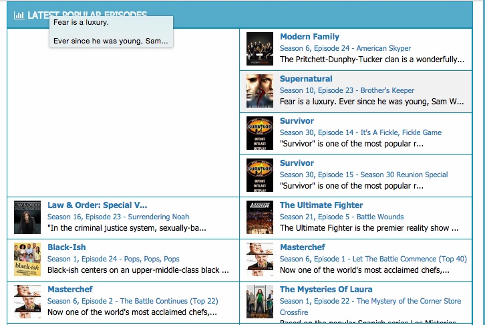The image size is (485, 325).
Task: Go to Season 6, Episode 24 American Skyper
Action: coord(345,48)
